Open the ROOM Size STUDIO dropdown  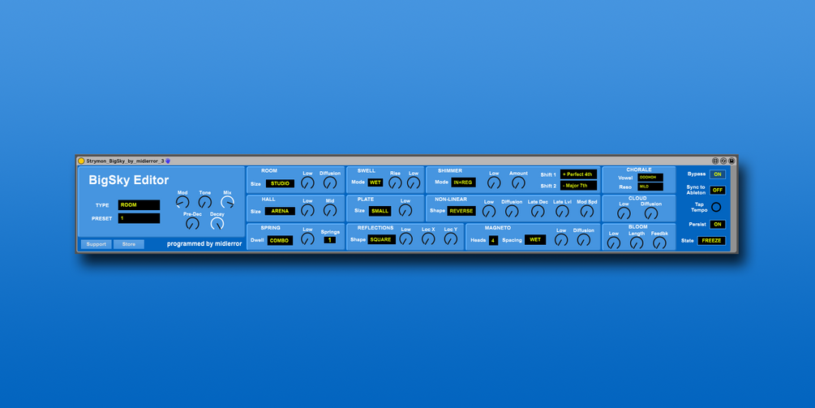coord(280,183)
